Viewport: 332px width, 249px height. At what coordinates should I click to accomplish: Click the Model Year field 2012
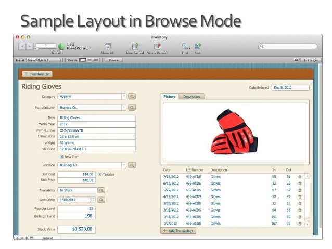[x=97, y=124]
